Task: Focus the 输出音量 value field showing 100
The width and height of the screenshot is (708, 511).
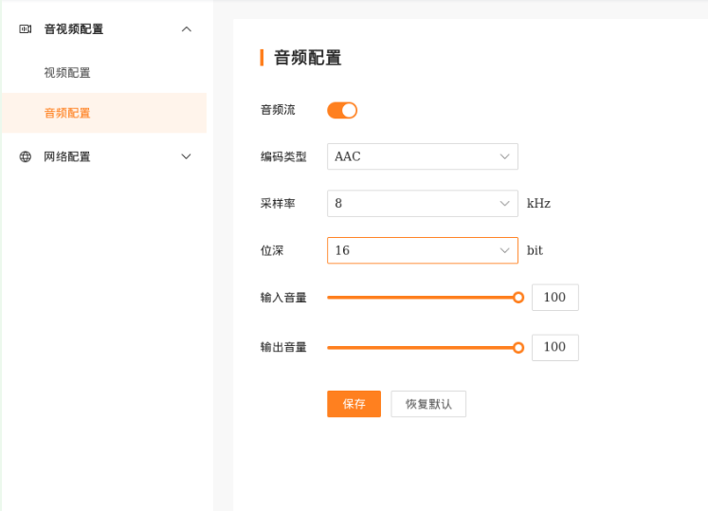Action: [554, 348]
